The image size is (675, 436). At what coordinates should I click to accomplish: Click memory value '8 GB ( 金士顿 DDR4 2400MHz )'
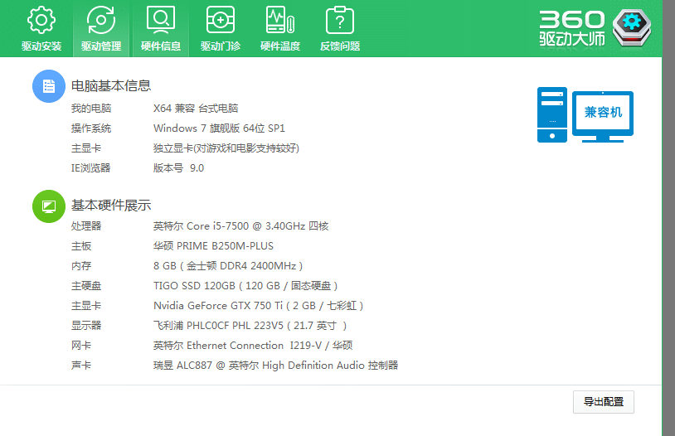pos(228,265)
